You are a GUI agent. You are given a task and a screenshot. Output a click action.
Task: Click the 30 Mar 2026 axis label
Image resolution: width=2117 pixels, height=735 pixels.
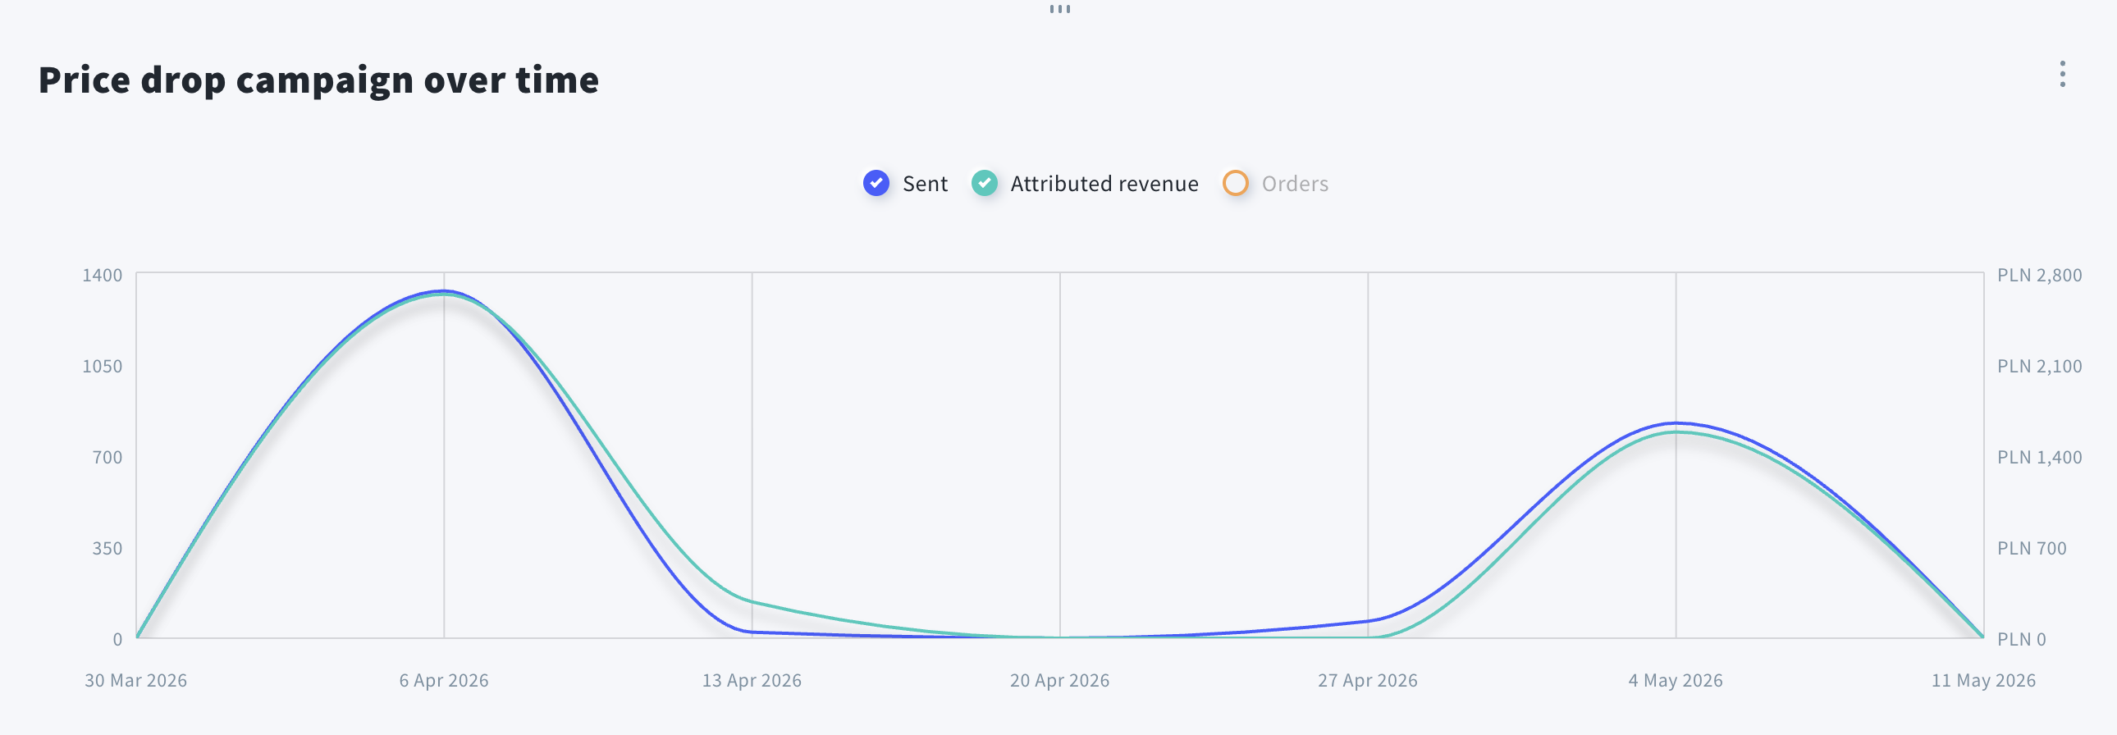point(135,680)
